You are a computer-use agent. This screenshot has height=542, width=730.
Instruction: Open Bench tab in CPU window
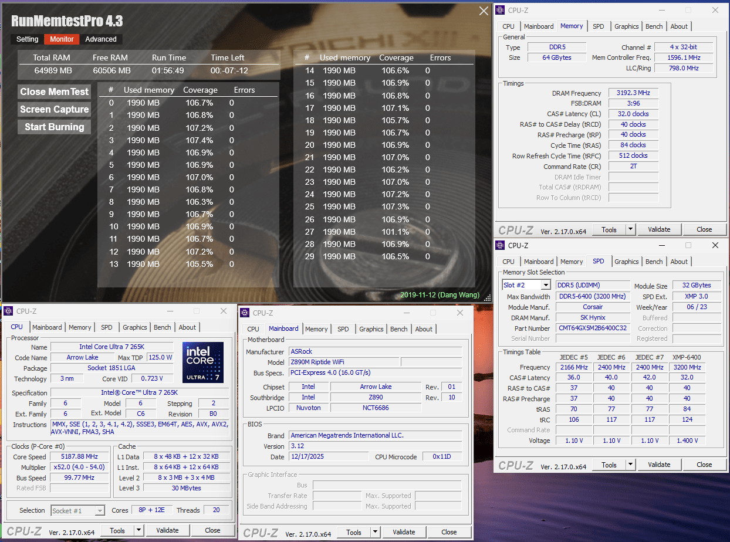click(x=163, y=327)
